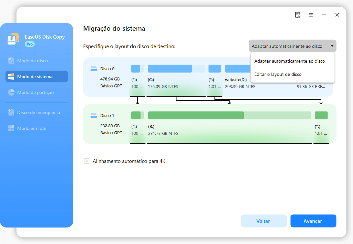Image resolution: width=353 pixels, height=244 pixels.
Task: Open the hamburger menu in title bar
Action: (x=311, y=15)
